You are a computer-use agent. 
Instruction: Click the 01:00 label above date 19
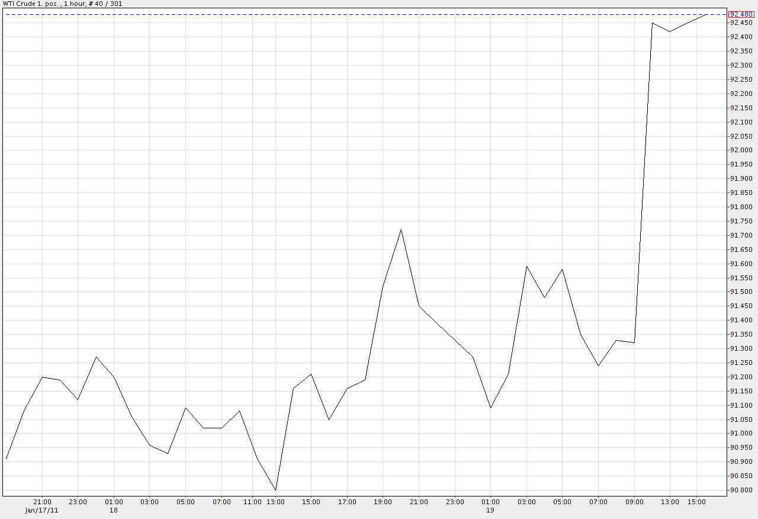click(490, 502)
